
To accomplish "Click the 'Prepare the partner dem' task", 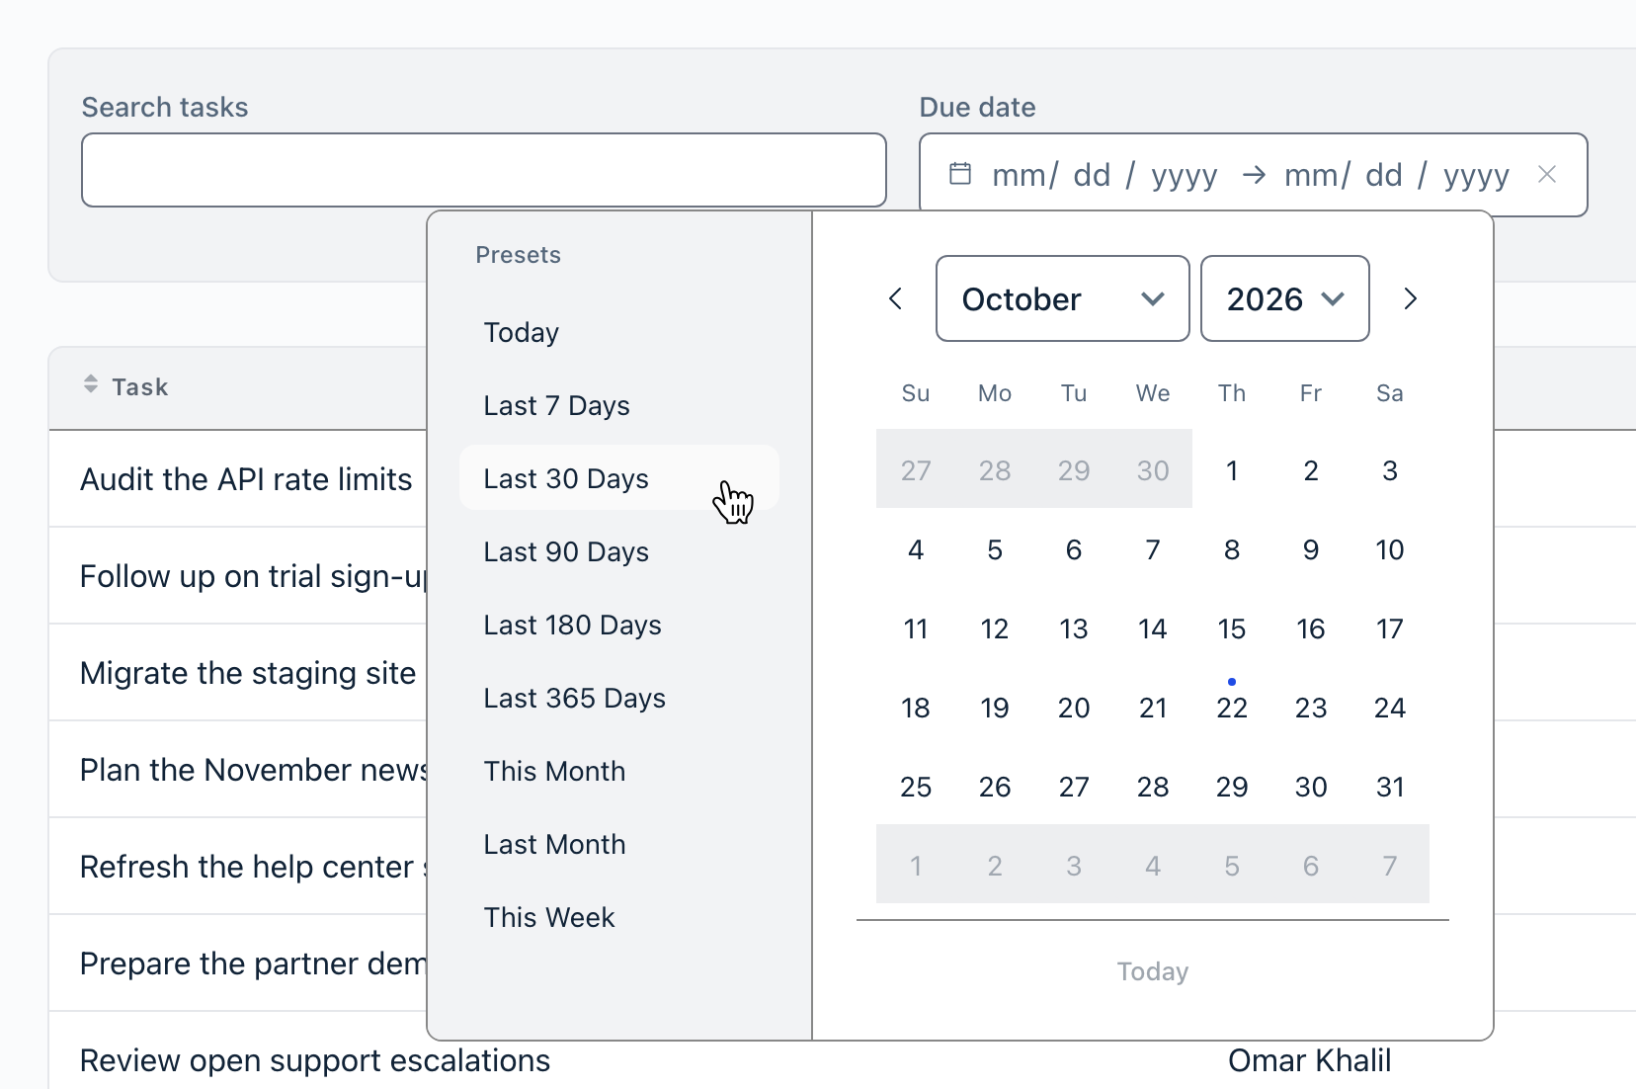I will point(253,963).
